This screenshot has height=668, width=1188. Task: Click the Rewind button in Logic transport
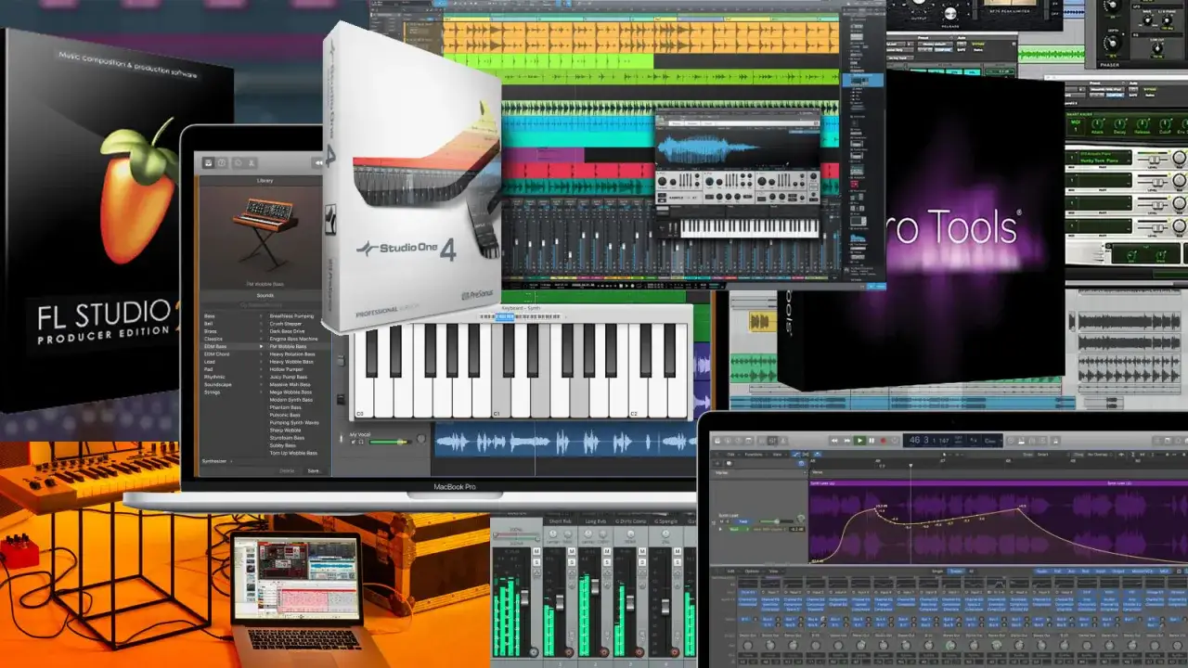tap(834, 441)
